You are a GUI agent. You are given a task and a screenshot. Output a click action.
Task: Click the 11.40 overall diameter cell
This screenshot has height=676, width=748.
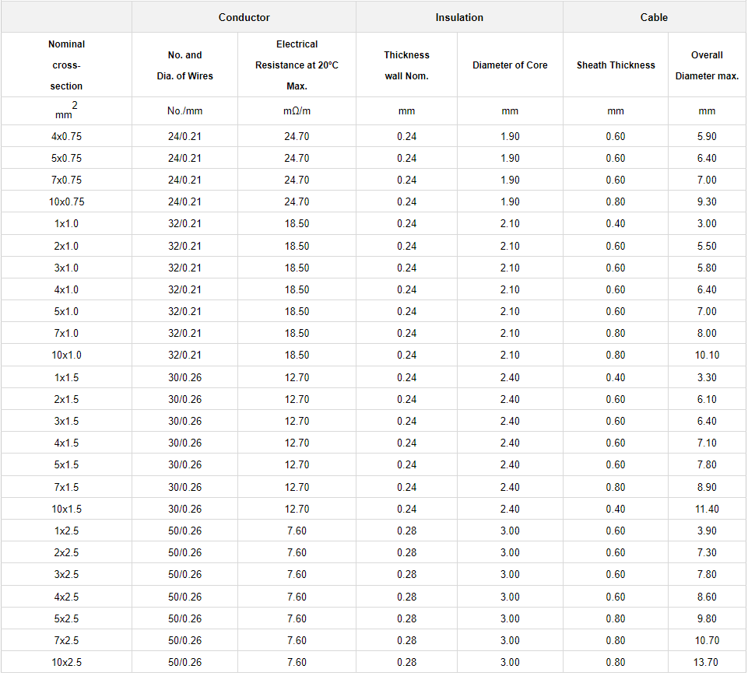707,509
